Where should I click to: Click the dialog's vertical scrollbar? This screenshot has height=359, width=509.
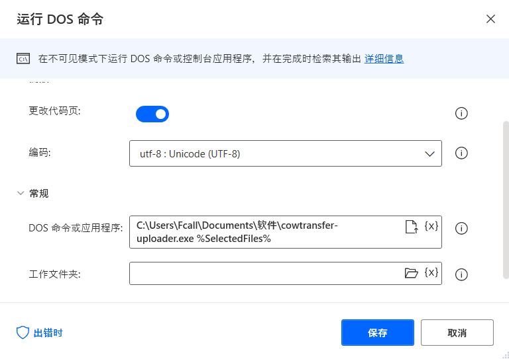506,198
